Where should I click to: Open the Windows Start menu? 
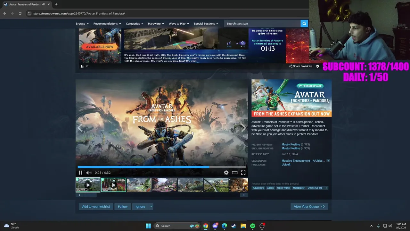pos(148,226)
